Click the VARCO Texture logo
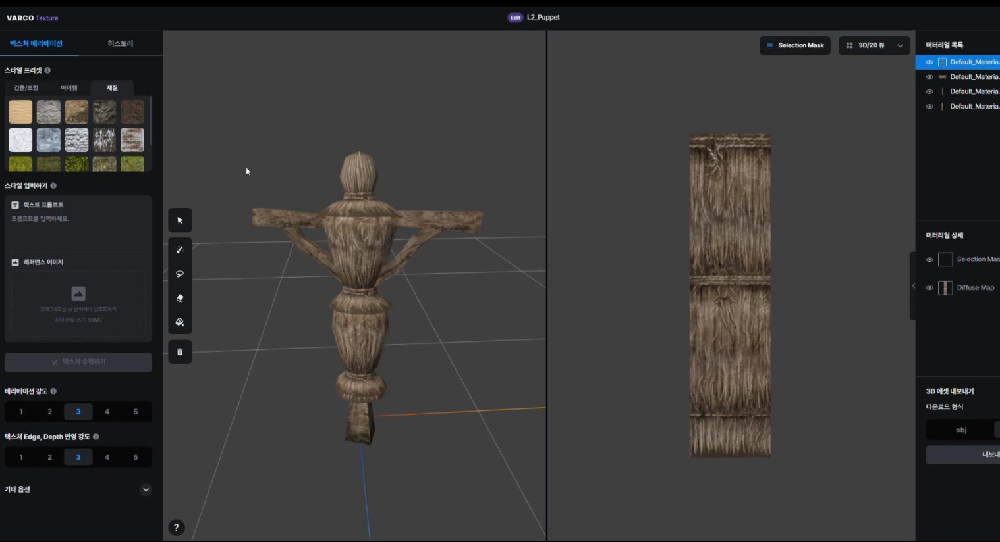The image size is (1000, 542). (x=32, y=18)
